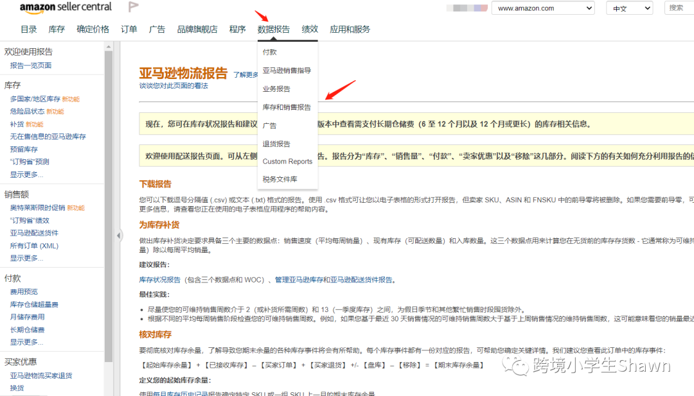Click the 为库存补货 section heading
This screenshot has height=396, width=694.
(x=159, y=225)
